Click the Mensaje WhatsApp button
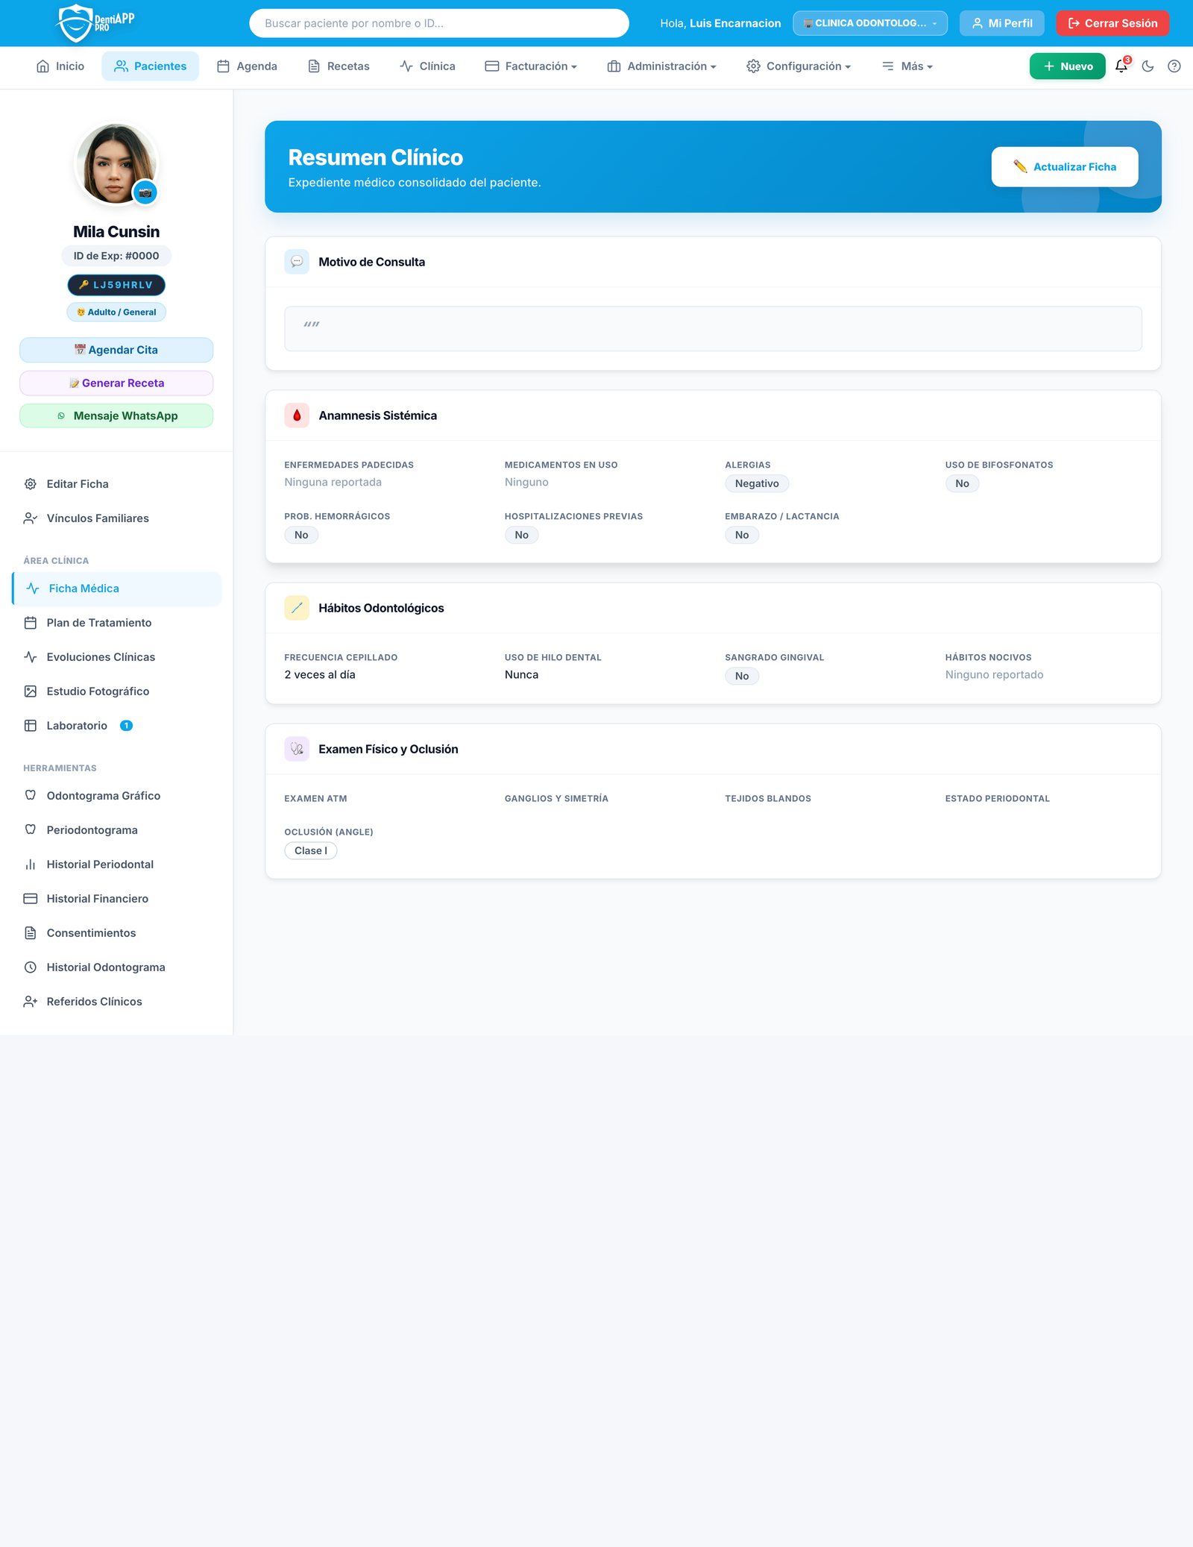This screenshot has width=1193, height=1547. [116, 415]
